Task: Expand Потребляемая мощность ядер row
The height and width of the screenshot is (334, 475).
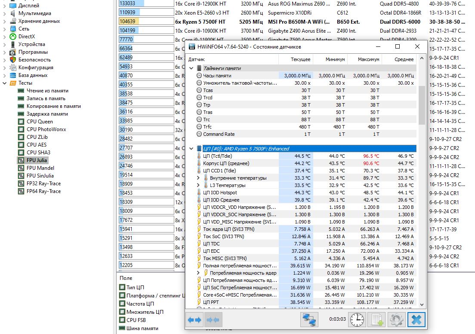Action: point(198,273)
